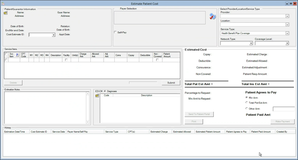Screen dimensions: 298x160
Task: Click the Estimated Charge history header
Action: click(x=161, y=132)
